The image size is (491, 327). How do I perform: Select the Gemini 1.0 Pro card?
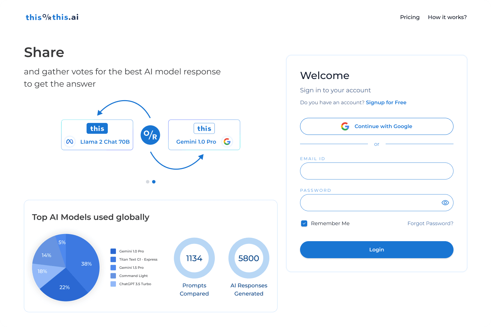tap(204, 135)
